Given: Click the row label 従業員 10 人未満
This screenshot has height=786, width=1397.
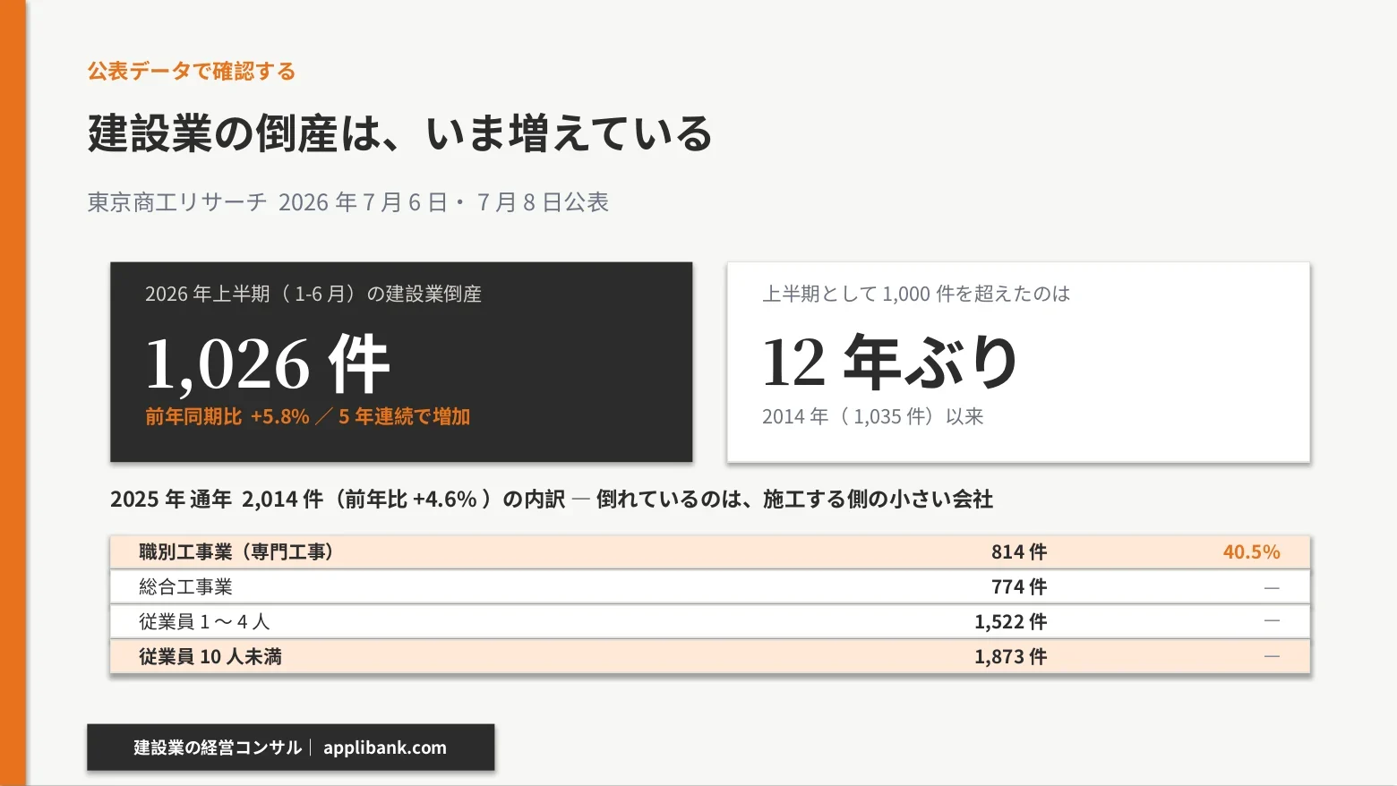Looking at the screenshot, I should (210, 657).
